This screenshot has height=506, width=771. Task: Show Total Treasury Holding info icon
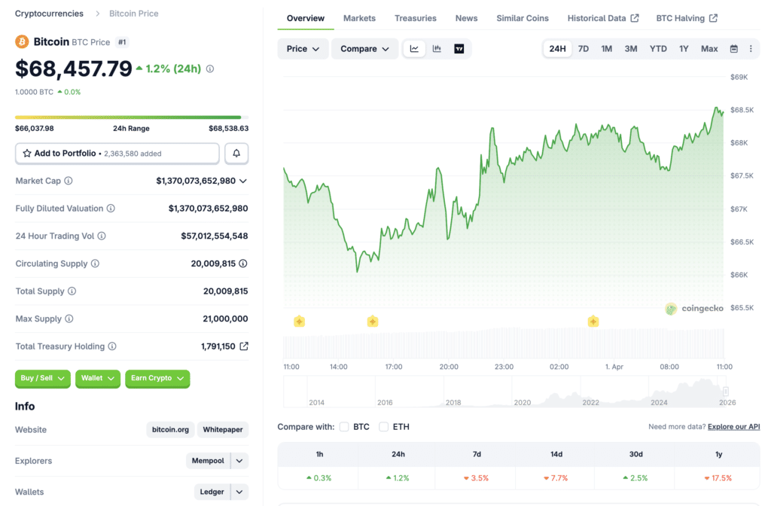[112, 346]
